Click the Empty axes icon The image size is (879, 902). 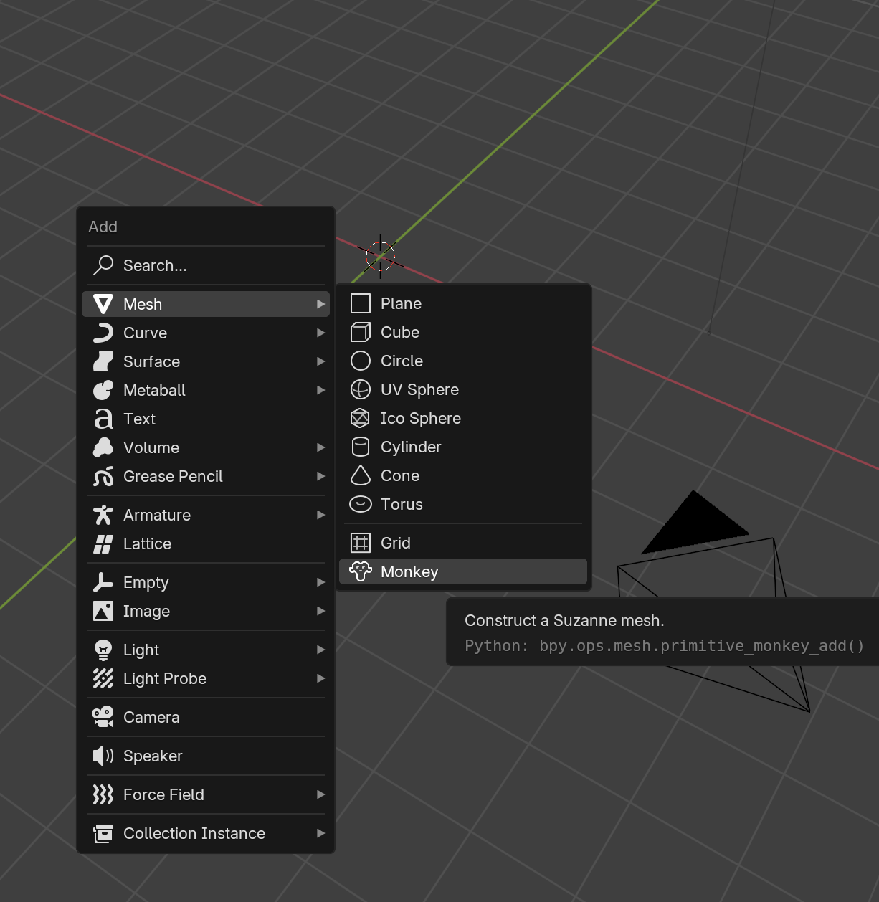pyautogui.click(x=103, y=582)
